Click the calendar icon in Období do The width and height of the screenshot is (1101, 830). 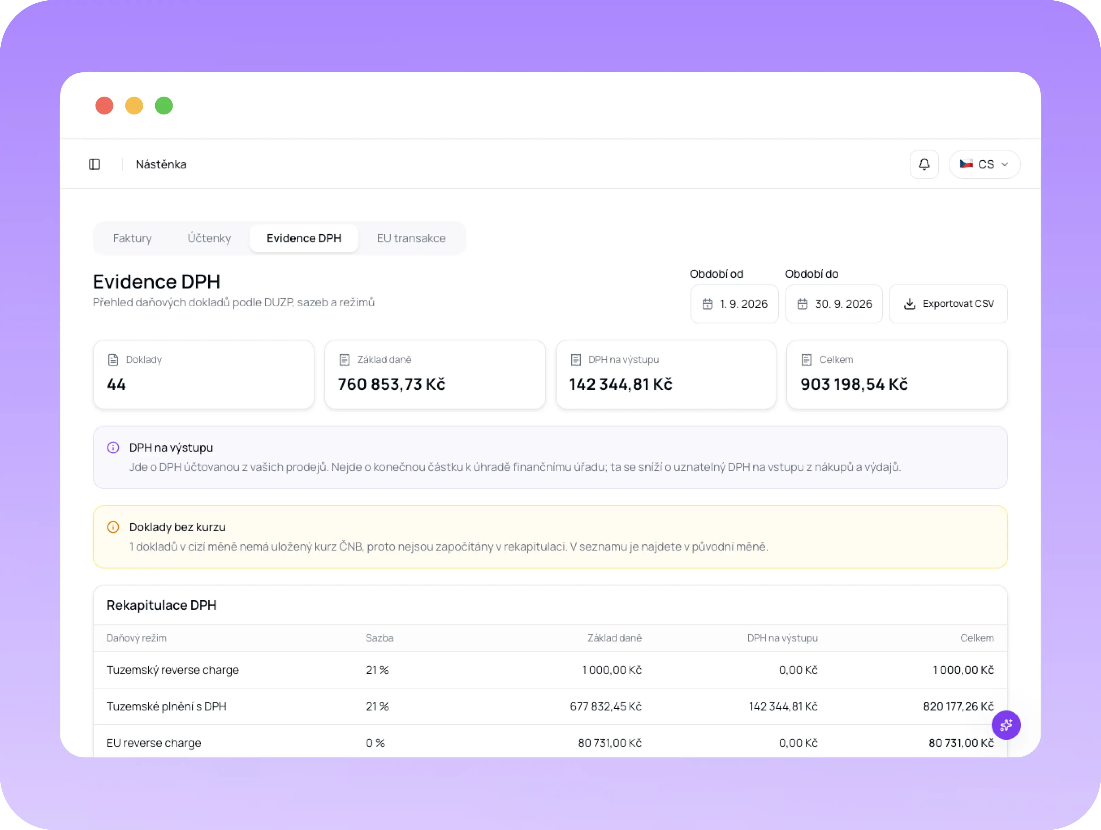(x=802, y=304)
